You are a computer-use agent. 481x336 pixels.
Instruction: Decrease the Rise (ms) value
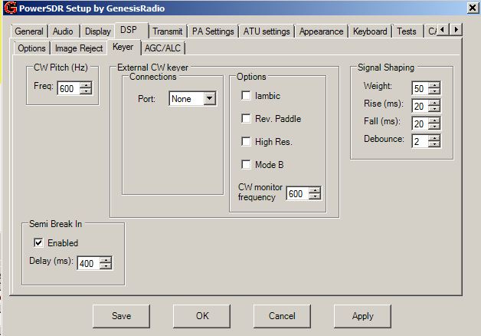click(x=434, y=110)
